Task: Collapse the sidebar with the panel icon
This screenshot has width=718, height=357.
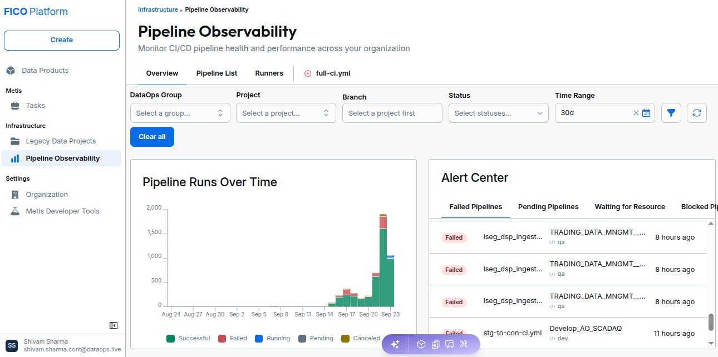Action: [x=114, y=325]
